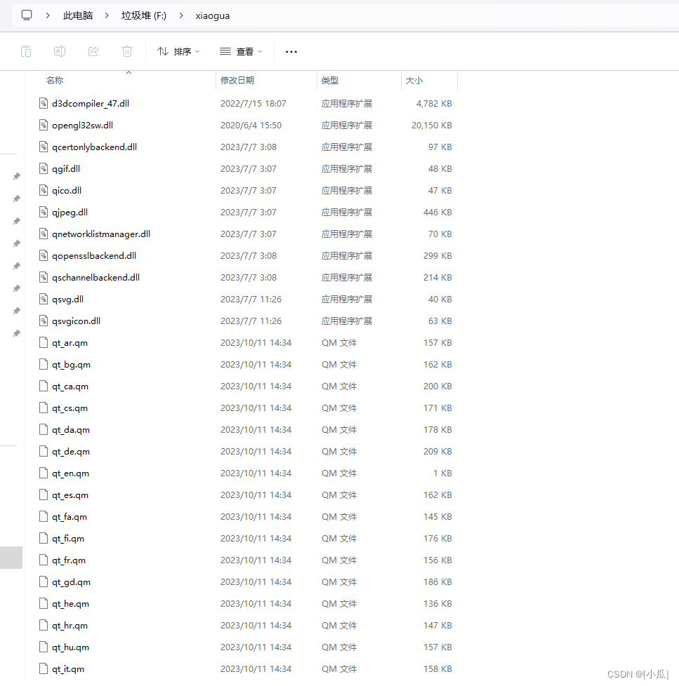
Task: Click type 应用程序扩展 of qgif.dll
Action: pyautogui.click(x=346, y=169)
